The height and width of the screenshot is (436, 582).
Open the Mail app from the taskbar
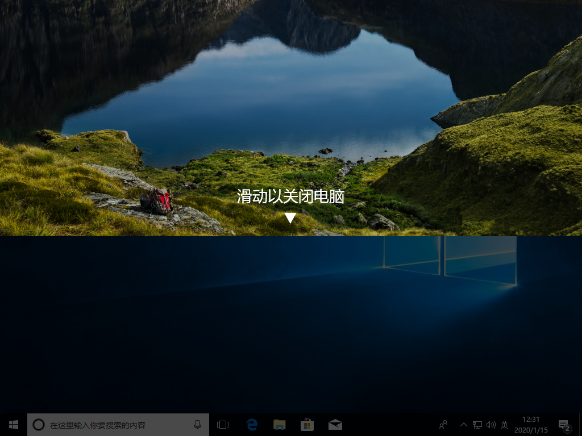(x=335, y=424)
